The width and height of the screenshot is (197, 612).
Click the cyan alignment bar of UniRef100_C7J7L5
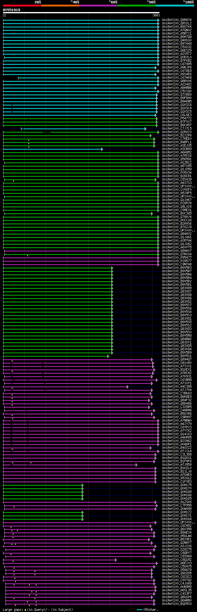coord(84,129)
